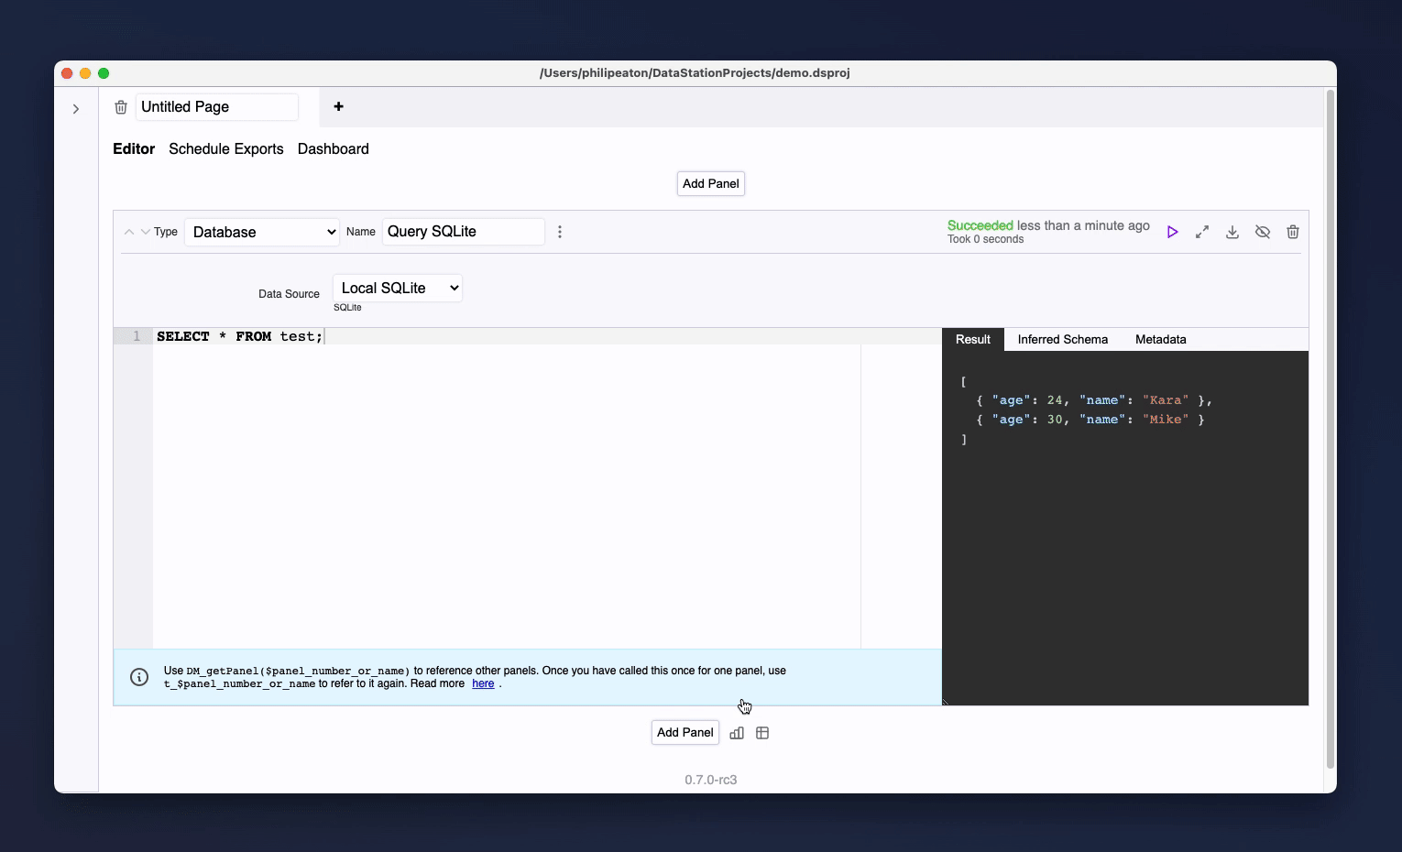Switch to the Inferred Schema tab
Viewport: 1402px width, 852px height.
[1063, 339]
